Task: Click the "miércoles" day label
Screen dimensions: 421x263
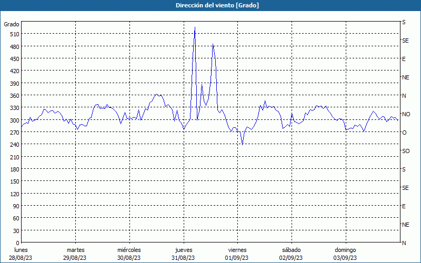Action: click(x=129, y=250)
